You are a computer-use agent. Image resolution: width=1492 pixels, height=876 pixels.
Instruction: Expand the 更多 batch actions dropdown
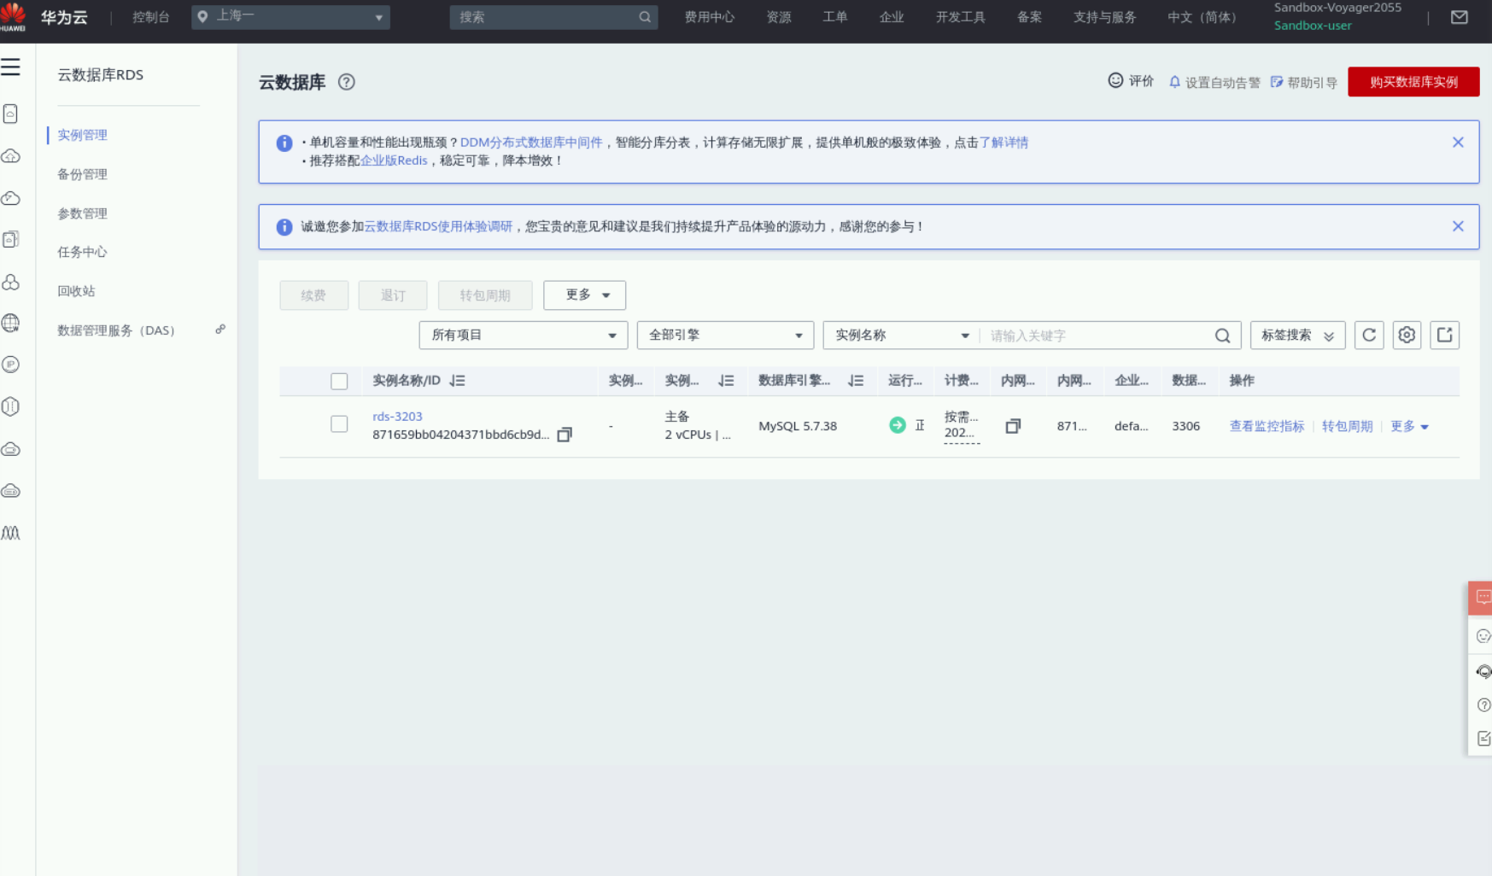(584, 295)
